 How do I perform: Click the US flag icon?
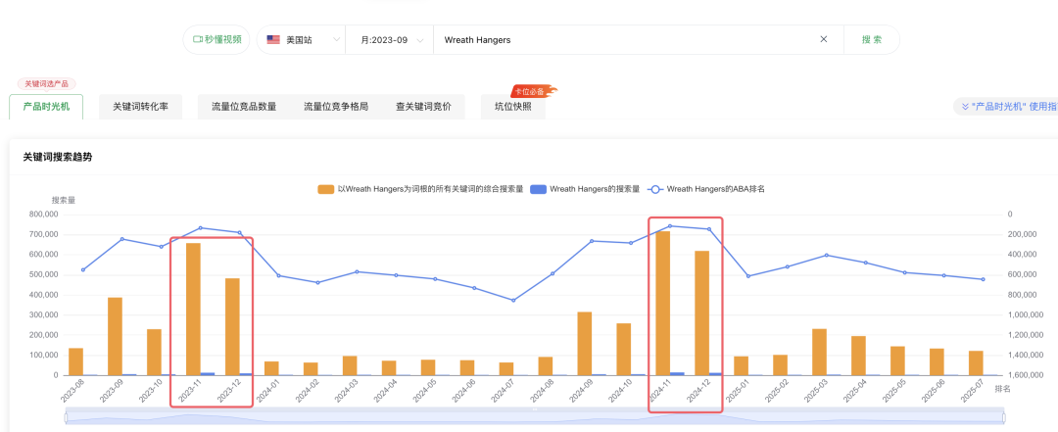tap(273, 40)
